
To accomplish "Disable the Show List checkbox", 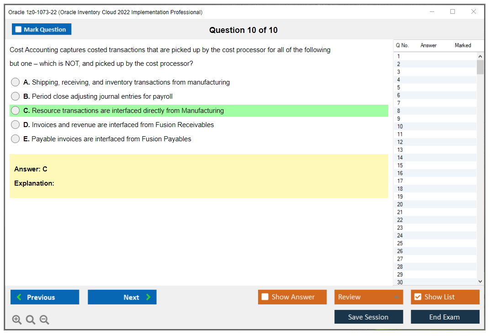I will pyautogui.click(x=417, y=297).
